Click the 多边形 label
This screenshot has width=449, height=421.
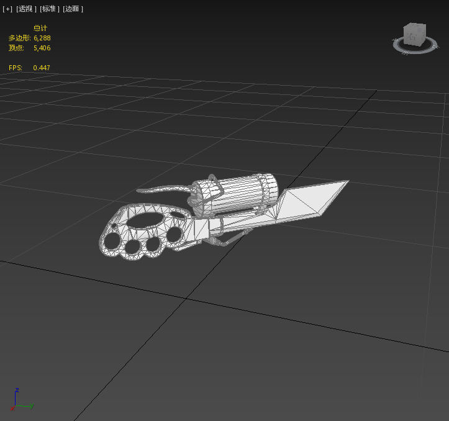point(19,38)
